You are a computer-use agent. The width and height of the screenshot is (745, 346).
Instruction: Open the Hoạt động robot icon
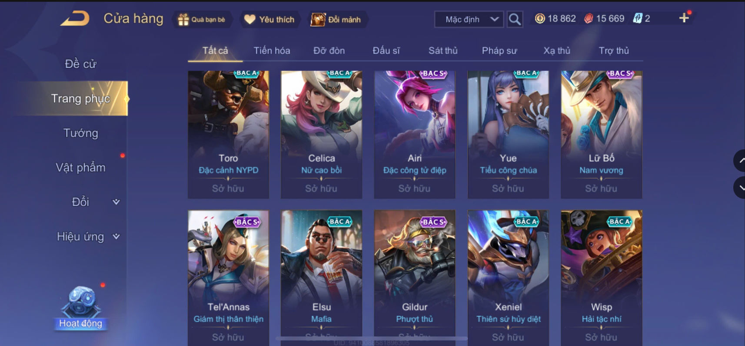81,301
